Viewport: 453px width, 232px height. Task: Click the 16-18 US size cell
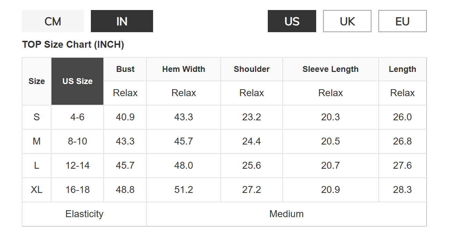click(77, 190)
